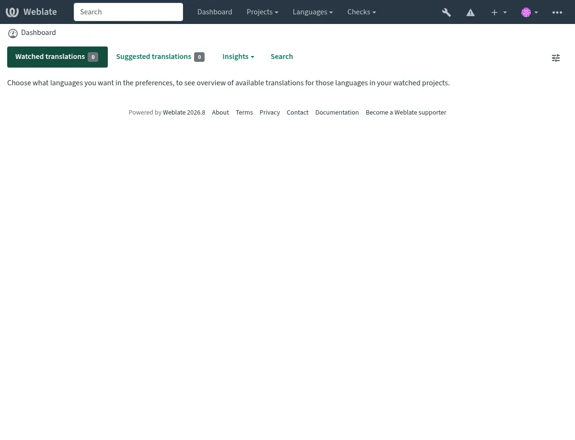Expand the Projects menu
This screenshot has height=440, width=575.
262,12
